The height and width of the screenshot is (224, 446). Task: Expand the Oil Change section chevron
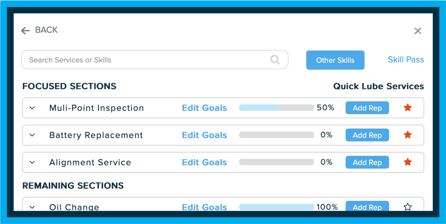pyautogui.click(x=33, y=207)
